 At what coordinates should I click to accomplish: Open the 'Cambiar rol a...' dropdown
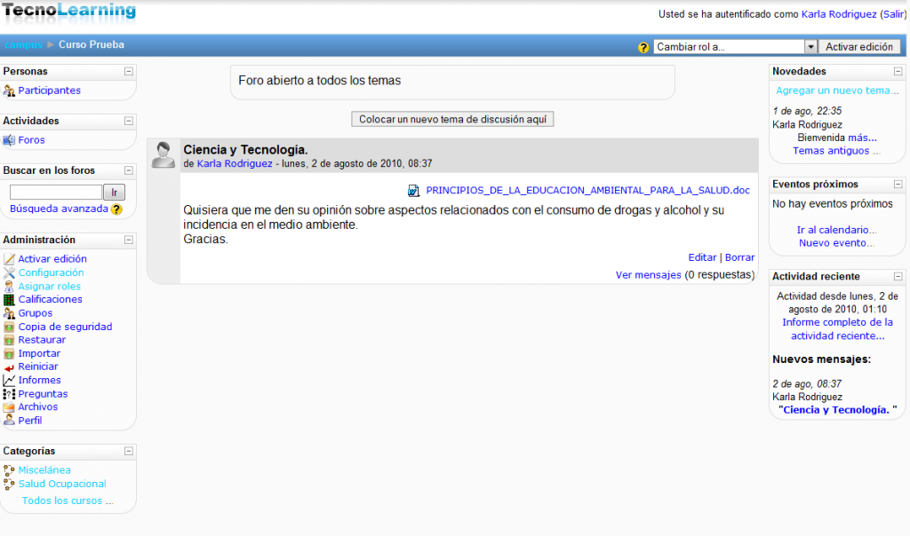pos(735,47)
